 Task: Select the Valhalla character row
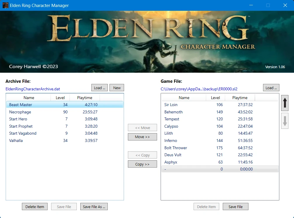point(65,140)
